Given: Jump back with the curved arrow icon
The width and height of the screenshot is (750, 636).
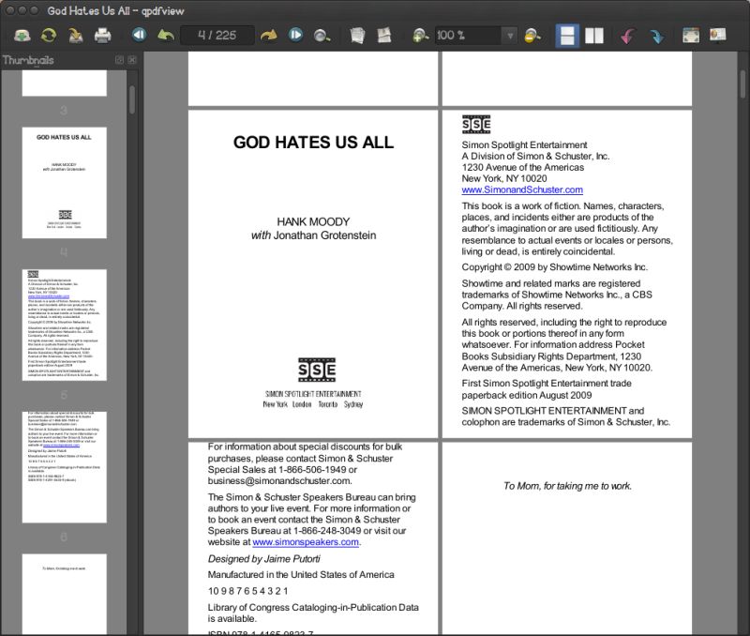Looking at the screenshot, I should pos(165,36).
